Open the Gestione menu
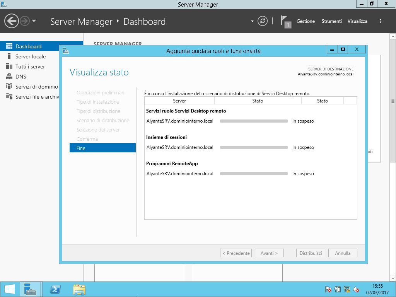 [306, 21]
